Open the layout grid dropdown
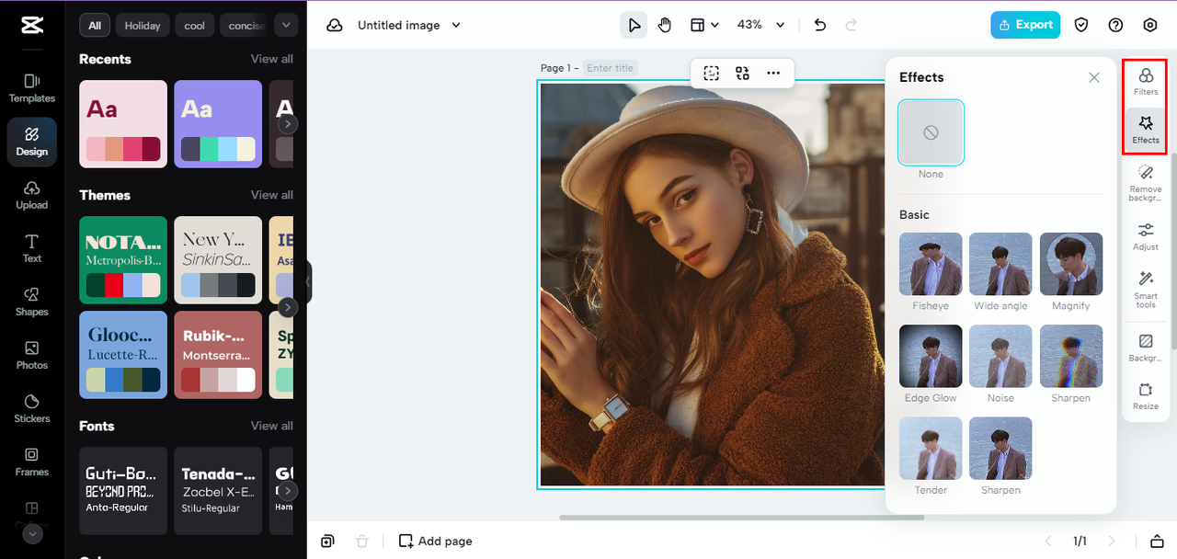This screenshot has height=559, width=1177. [x=705, y=25]
